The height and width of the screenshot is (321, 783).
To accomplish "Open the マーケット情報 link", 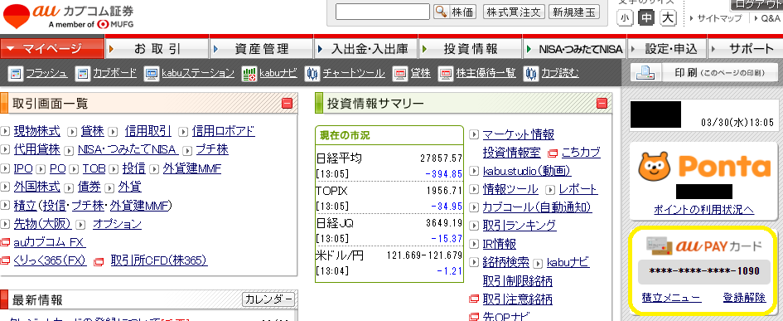I will pyautogui.click(x=519, y=134).
